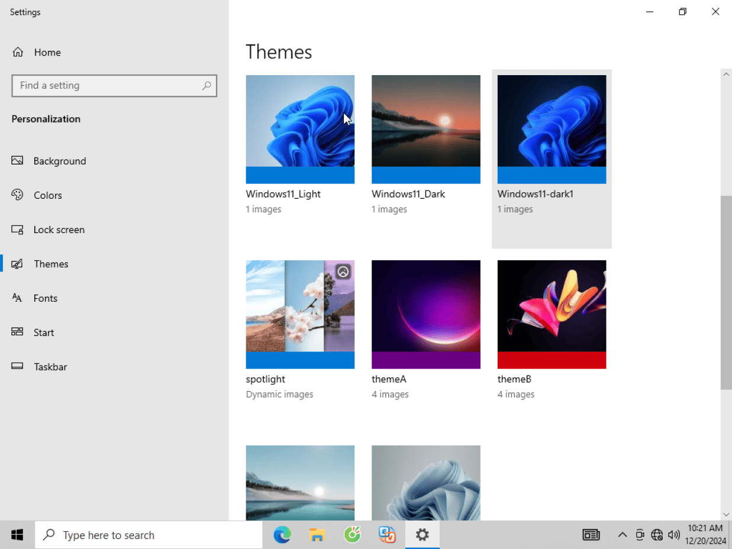The width and height of the screenshot is (732, 549).
Task: Click the purple color bar under themeA
Action: click(x=426, y=360)
